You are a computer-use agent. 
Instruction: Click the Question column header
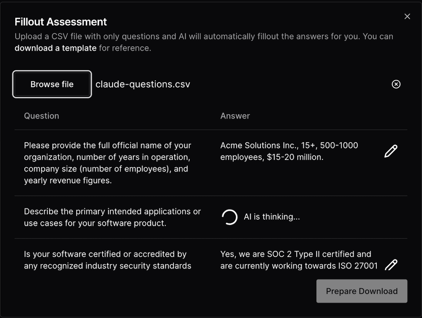tap(42, 116)
